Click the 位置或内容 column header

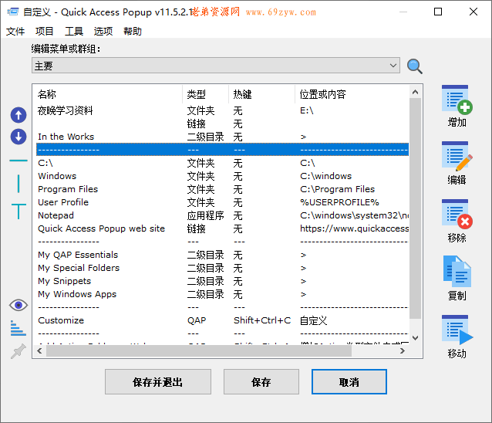pos(352,94)
